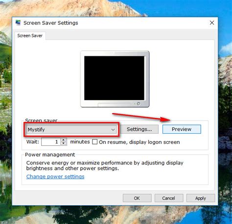Click the monitor preview image
Viewport: 232px width, 224px height.
(x=115, y=79)
